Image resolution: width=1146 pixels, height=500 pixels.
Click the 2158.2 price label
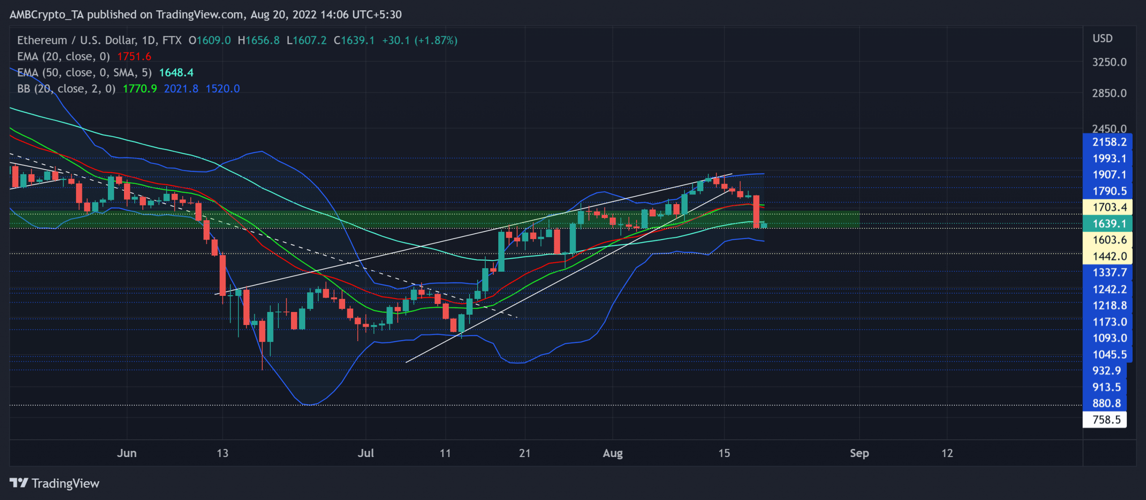tap(1108, 142)
